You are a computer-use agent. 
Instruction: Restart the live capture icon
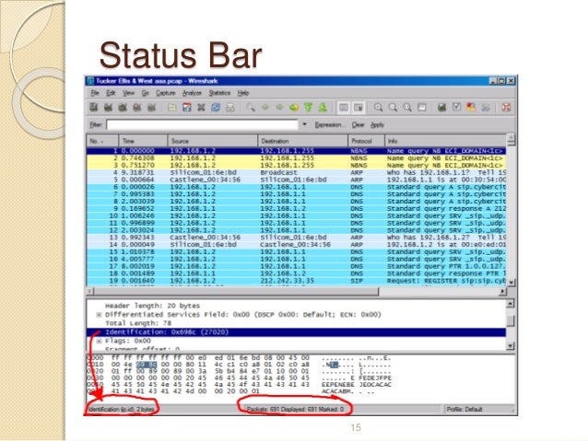[151, 108]
